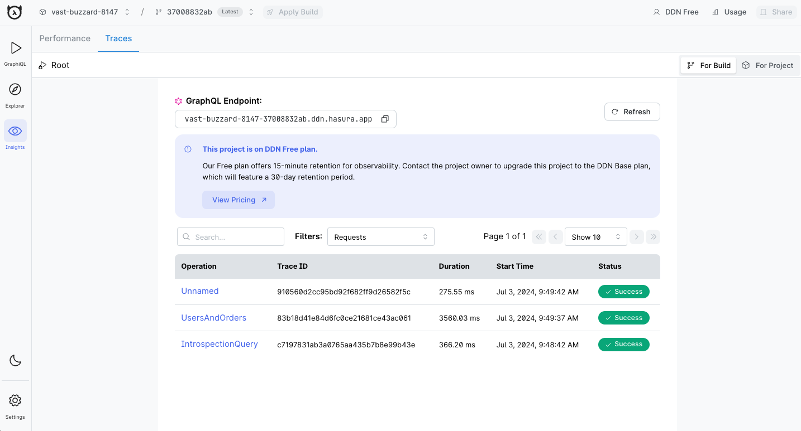Viewport: 801px width, 431px height.
Task: Click trace ID c7197831ab3a0765aa435b7b8e99b43e
Action: click(346, 345)
